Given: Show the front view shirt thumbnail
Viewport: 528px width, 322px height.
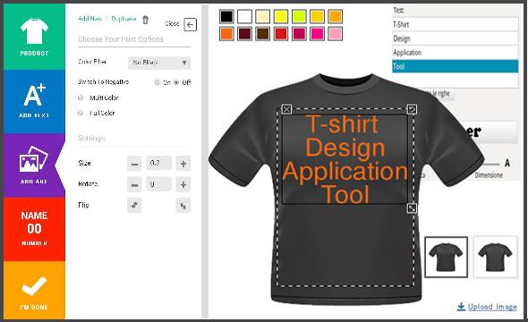Looking at the screenshot, I should coord(447,257).
